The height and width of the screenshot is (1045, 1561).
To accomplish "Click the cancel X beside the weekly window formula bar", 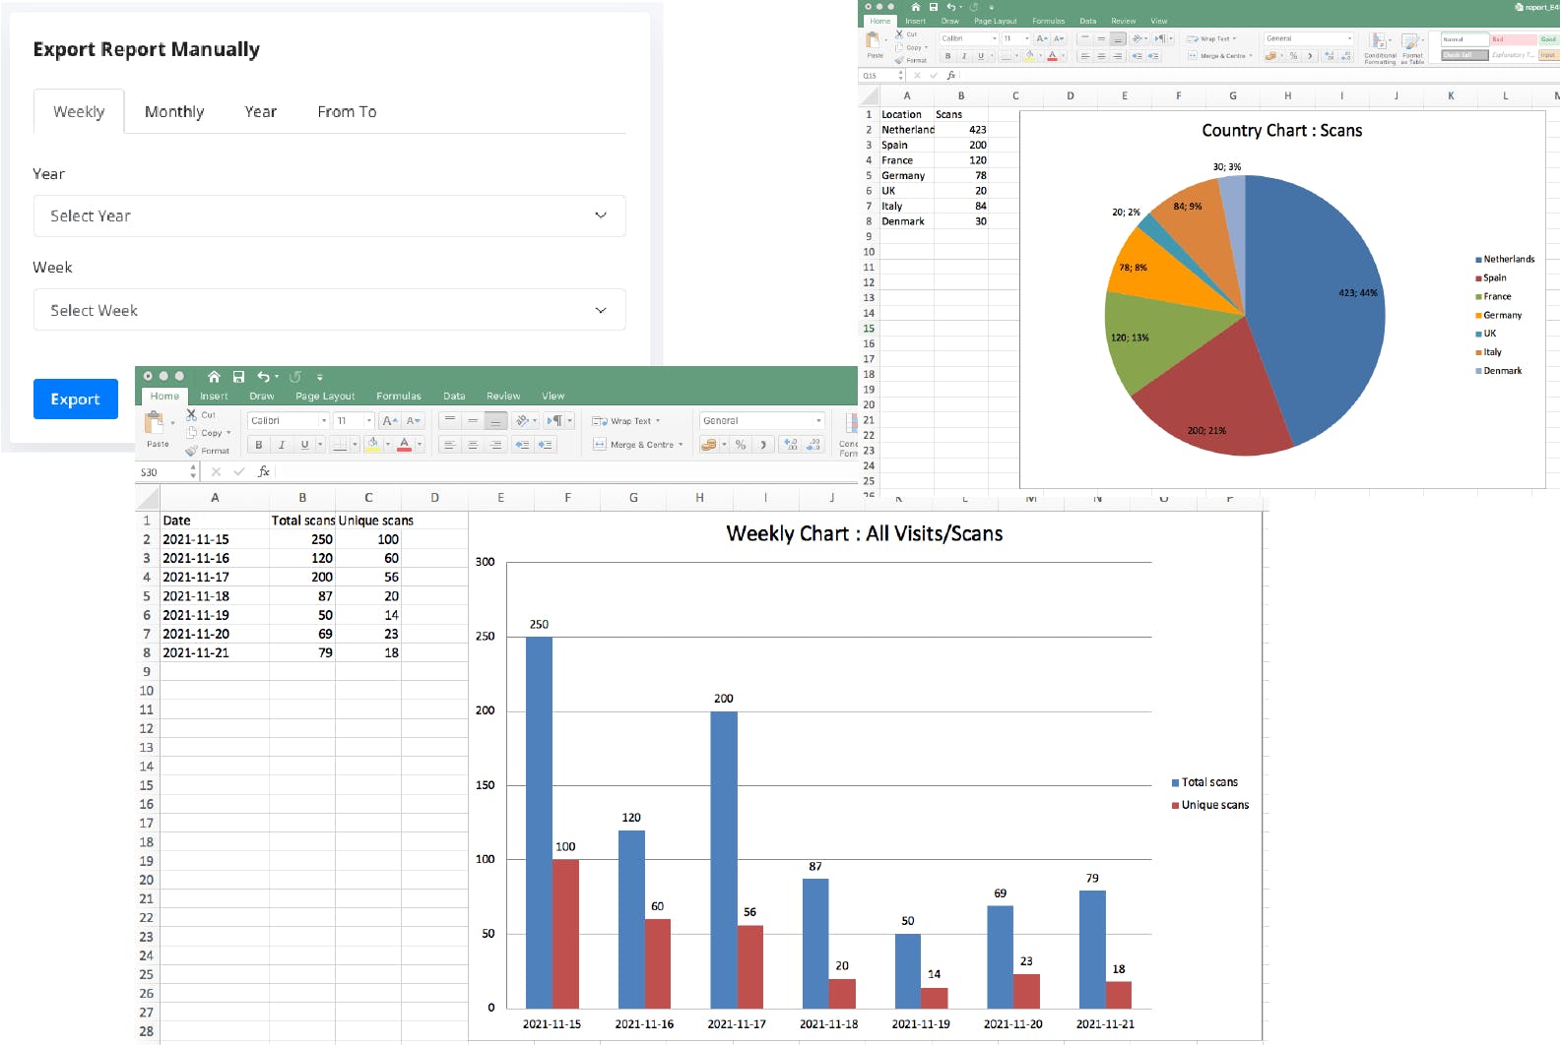I will tap(216, 472).
